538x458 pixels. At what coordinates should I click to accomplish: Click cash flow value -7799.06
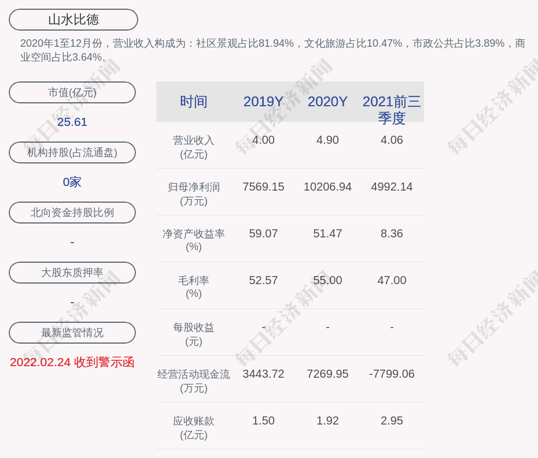coord(392,374)
